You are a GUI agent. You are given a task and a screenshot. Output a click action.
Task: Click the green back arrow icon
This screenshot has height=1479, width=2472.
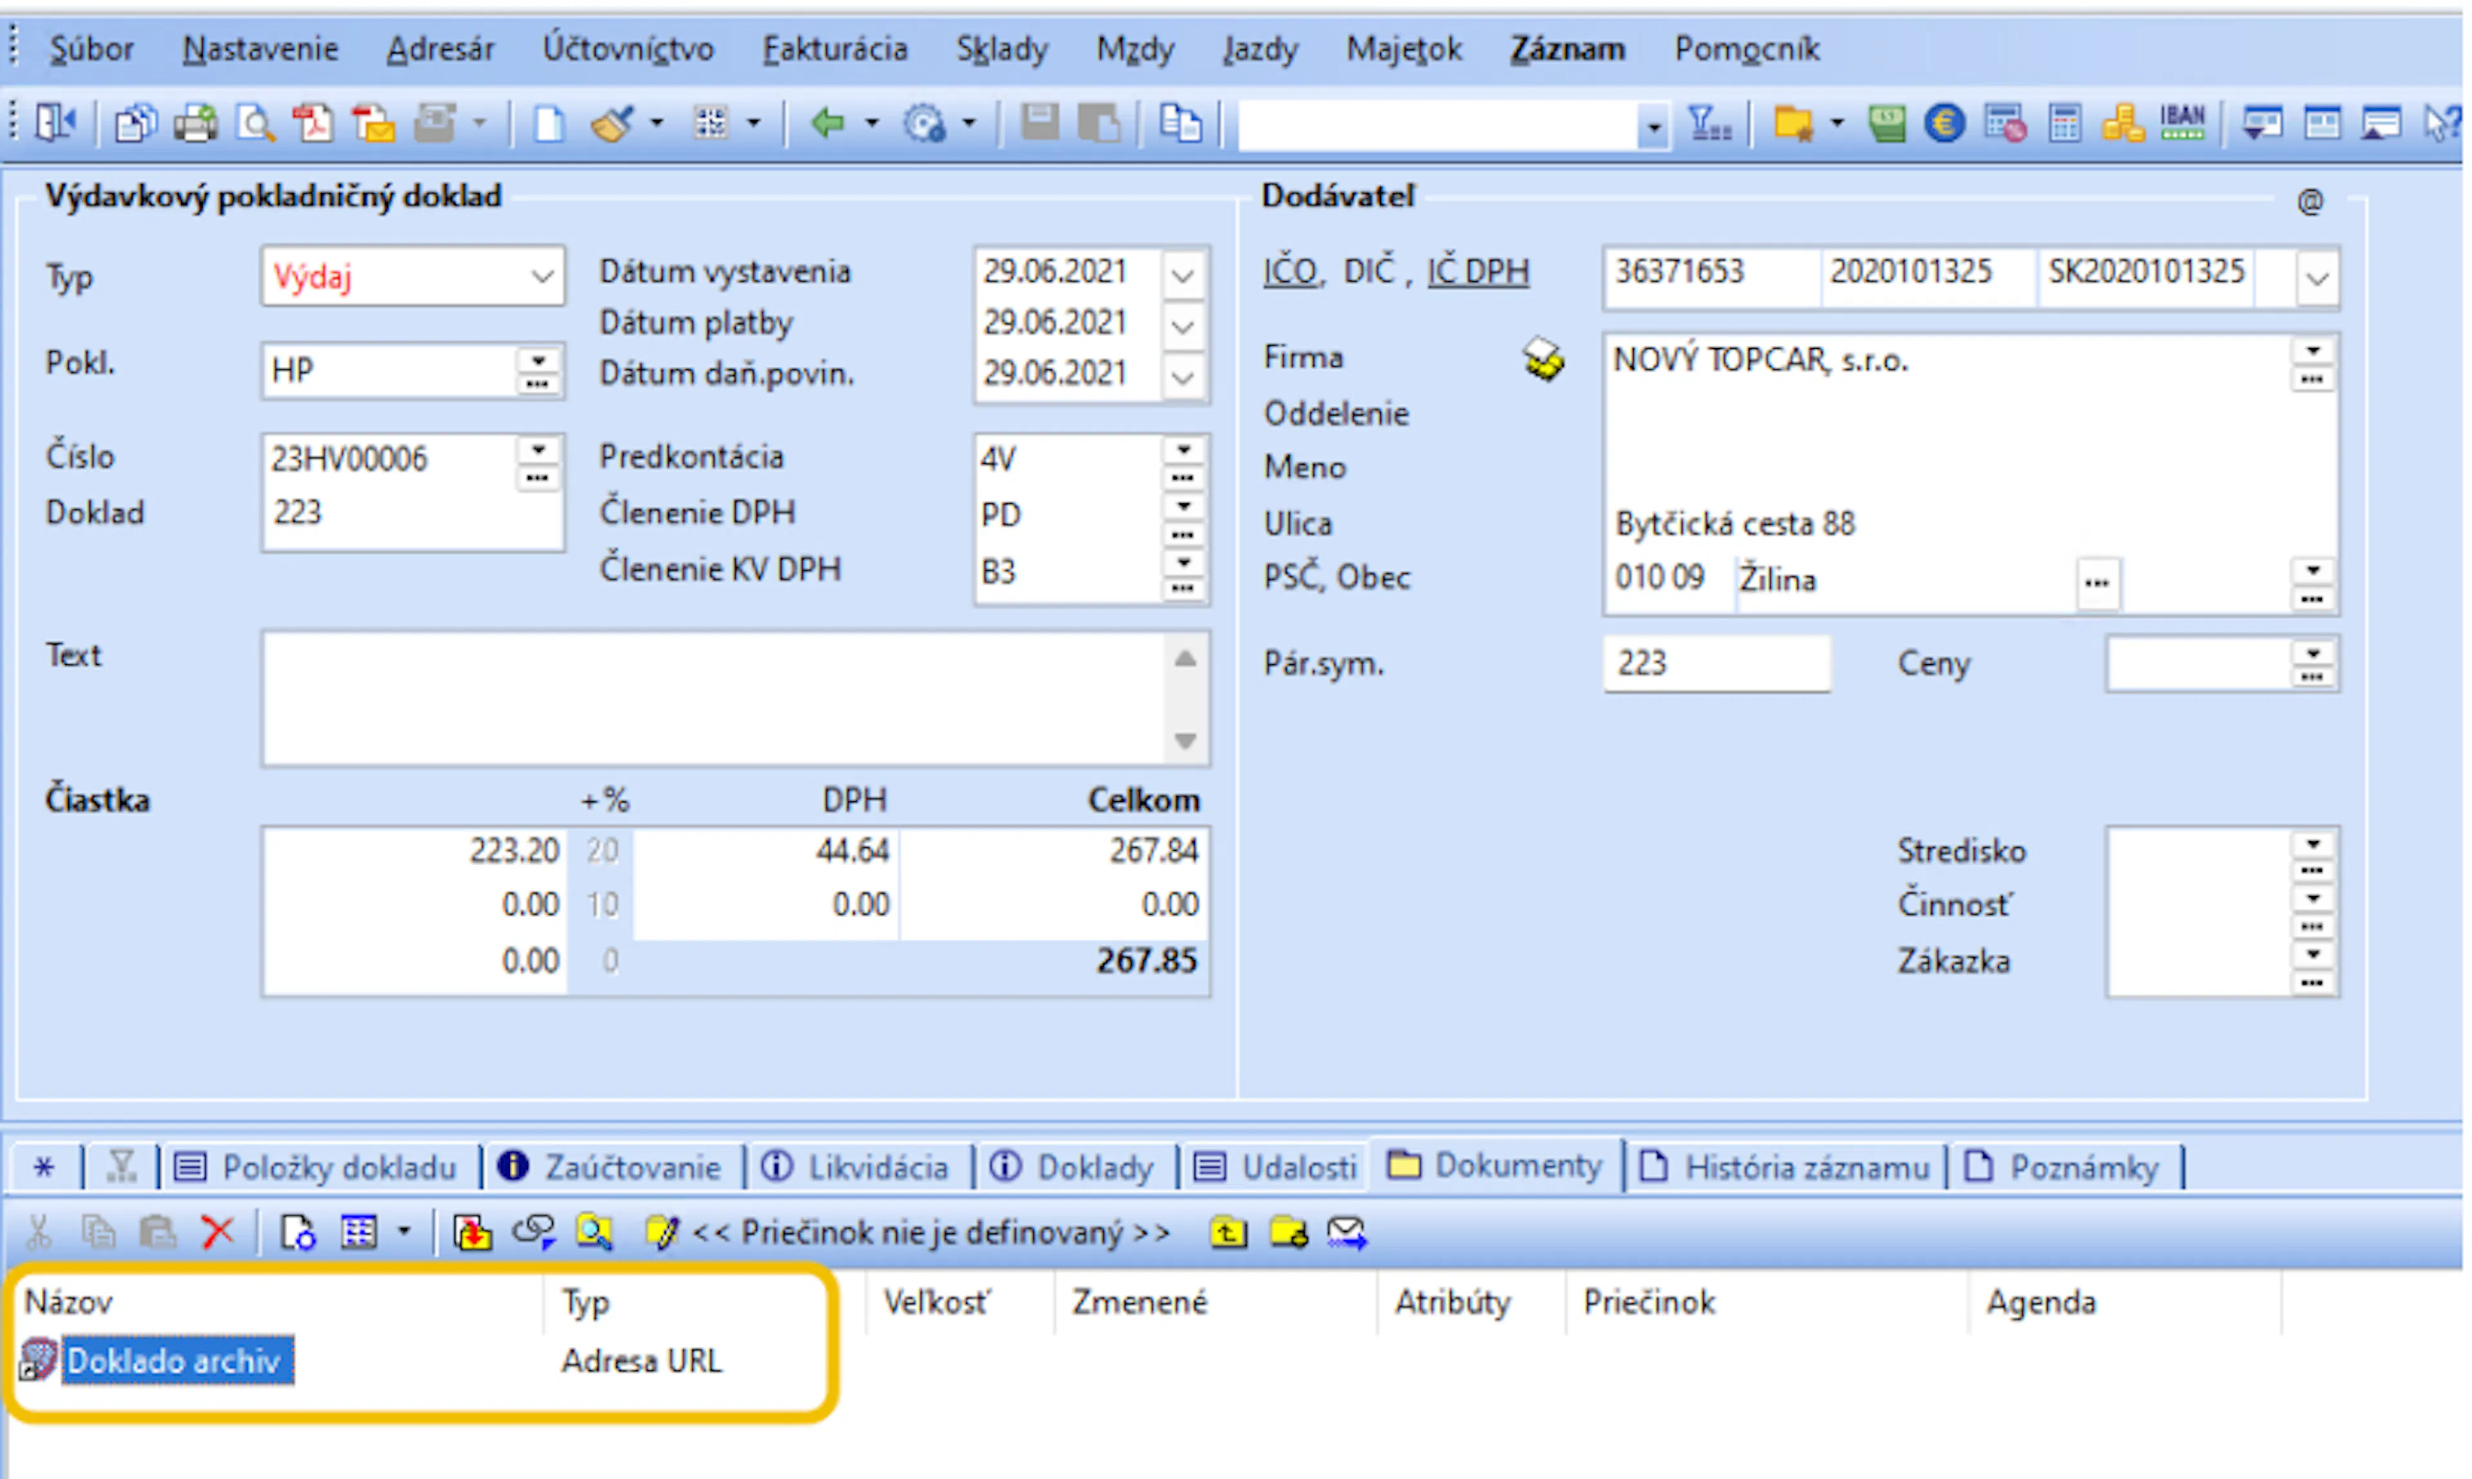pyautogui.click(x=827, y=124)
